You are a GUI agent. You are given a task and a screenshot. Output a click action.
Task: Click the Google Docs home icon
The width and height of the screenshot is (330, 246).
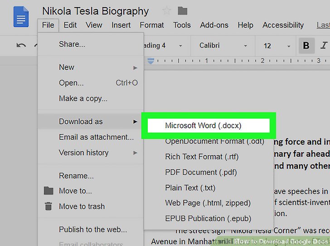tap(21, 17)
